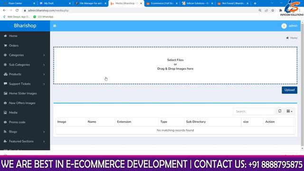The image size is (304, 171).
Task: Open the admin user menu
Action: [x=289, y=26]
